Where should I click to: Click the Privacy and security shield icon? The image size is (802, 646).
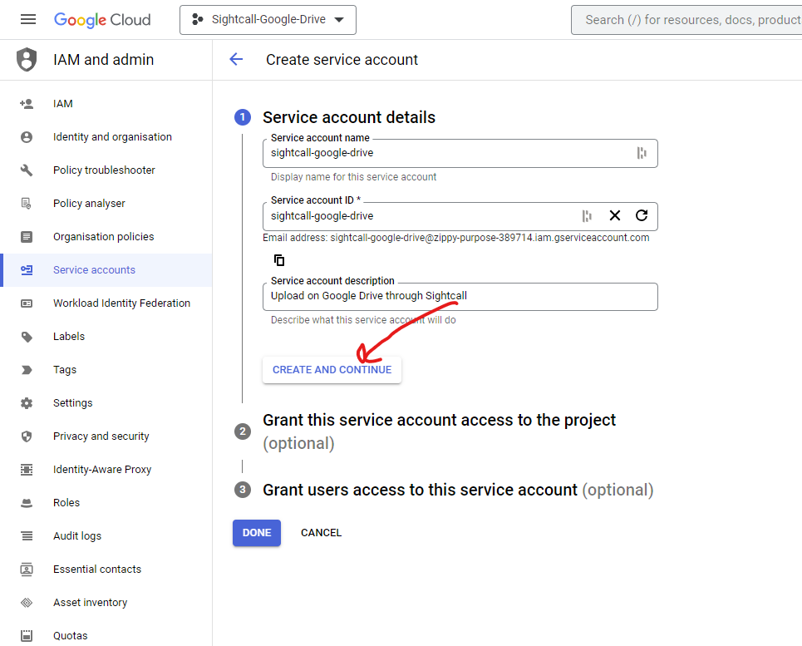(x=27, y=436)
